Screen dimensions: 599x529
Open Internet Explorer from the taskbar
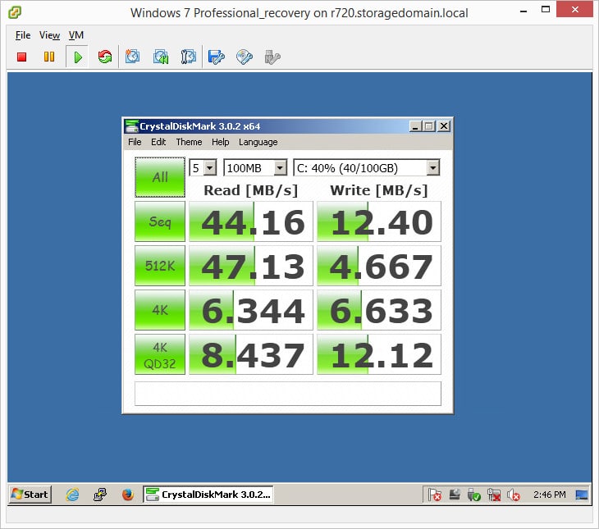point(72,495)
